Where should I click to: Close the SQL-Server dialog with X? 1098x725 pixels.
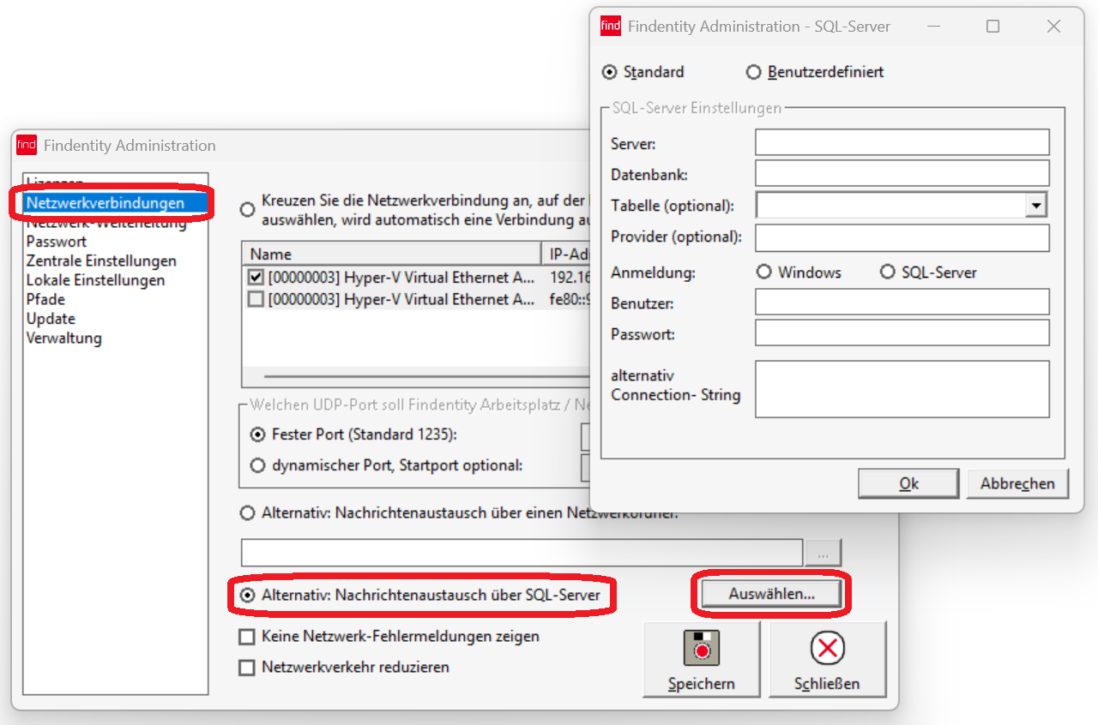[x=1054, y=27]
